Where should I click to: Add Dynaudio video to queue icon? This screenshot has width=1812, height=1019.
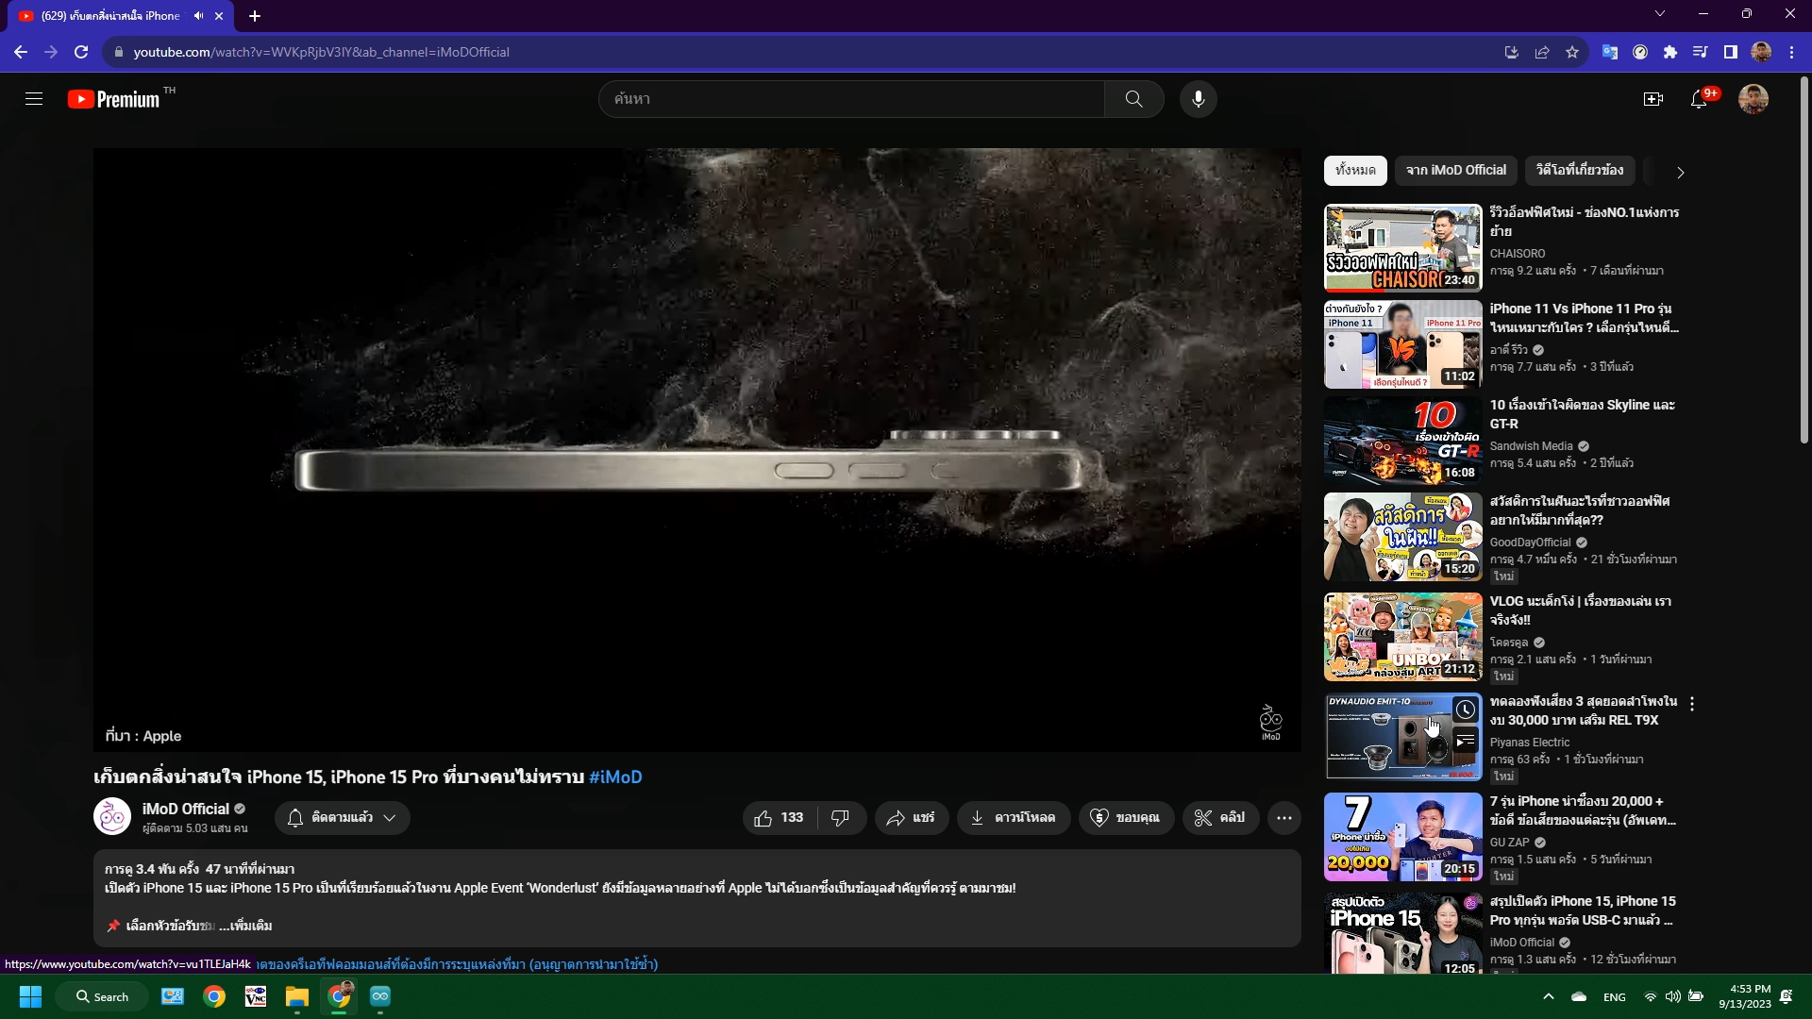[x=1465, y=742]
